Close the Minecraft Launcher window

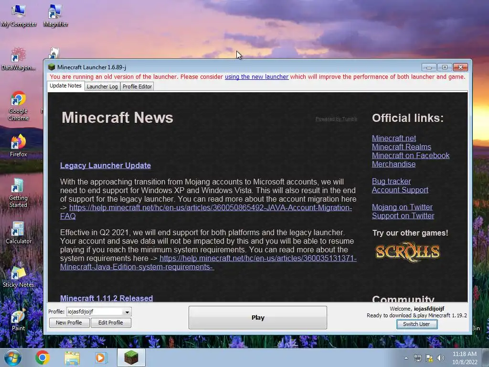pyautogui.click(x=460, y=67)
